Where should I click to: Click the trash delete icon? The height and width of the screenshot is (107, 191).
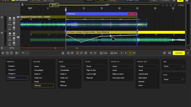(x=16, y=53)
